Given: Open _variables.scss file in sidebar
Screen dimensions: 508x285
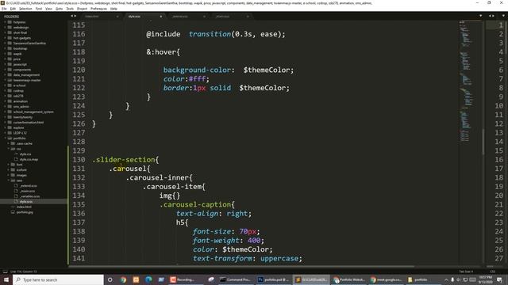Looking at the screenshot, I should coord(30,196).
